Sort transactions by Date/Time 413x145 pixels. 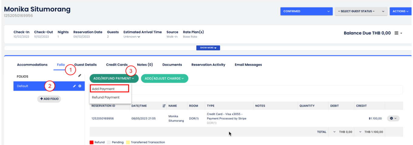tap(164, 106)
